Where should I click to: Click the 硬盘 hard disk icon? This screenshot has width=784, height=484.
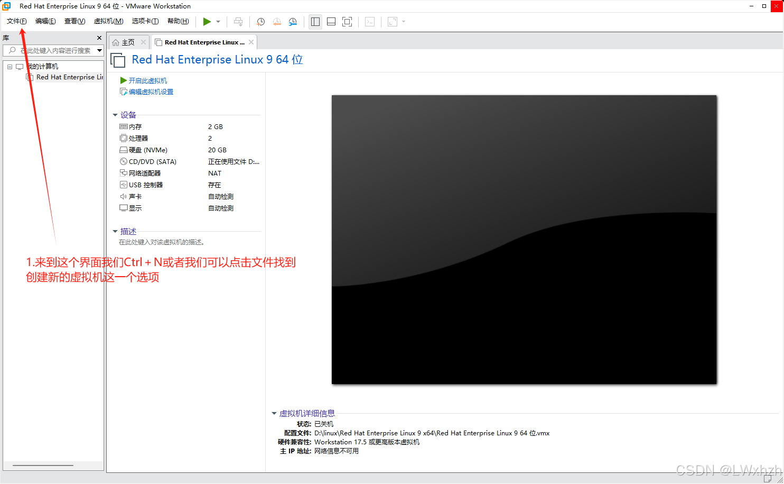pos(124,150)
